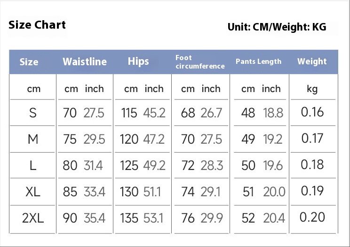The height and width of the screenshot is (247, 350).
Task: Click the 0.20 weight cell
Action: [312, 217]
